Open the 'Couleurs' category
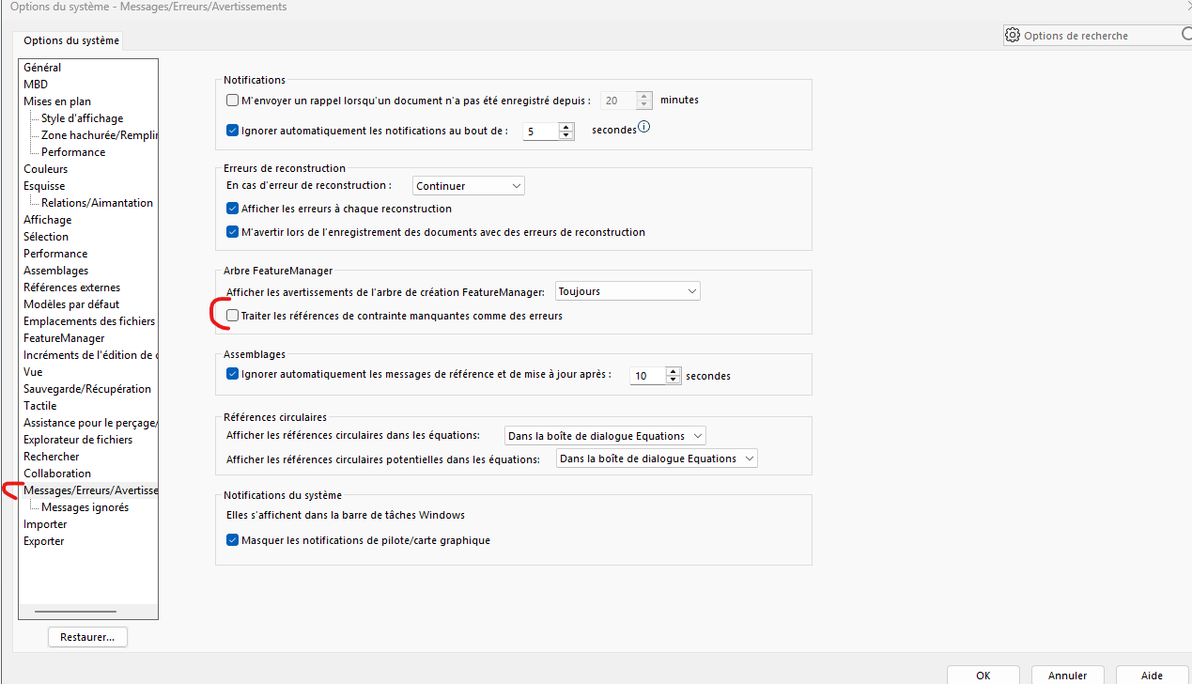 pos(45,169)
